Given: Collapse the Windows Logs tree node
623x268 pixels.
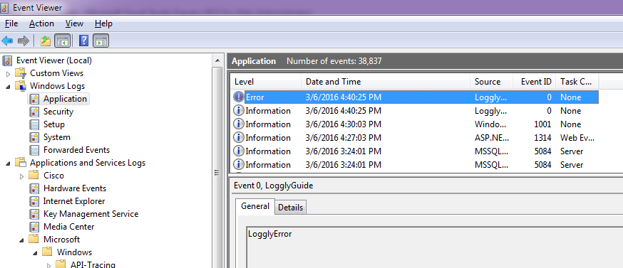Looking at the screenshot, I should pos(9,87).
